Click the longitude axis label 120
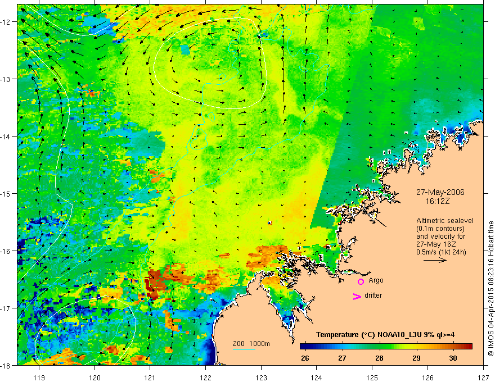 [94, 378]
